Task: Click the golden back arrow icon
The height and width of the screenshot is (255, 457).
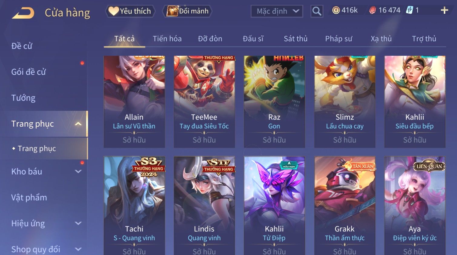Action: tap(23, 13)
